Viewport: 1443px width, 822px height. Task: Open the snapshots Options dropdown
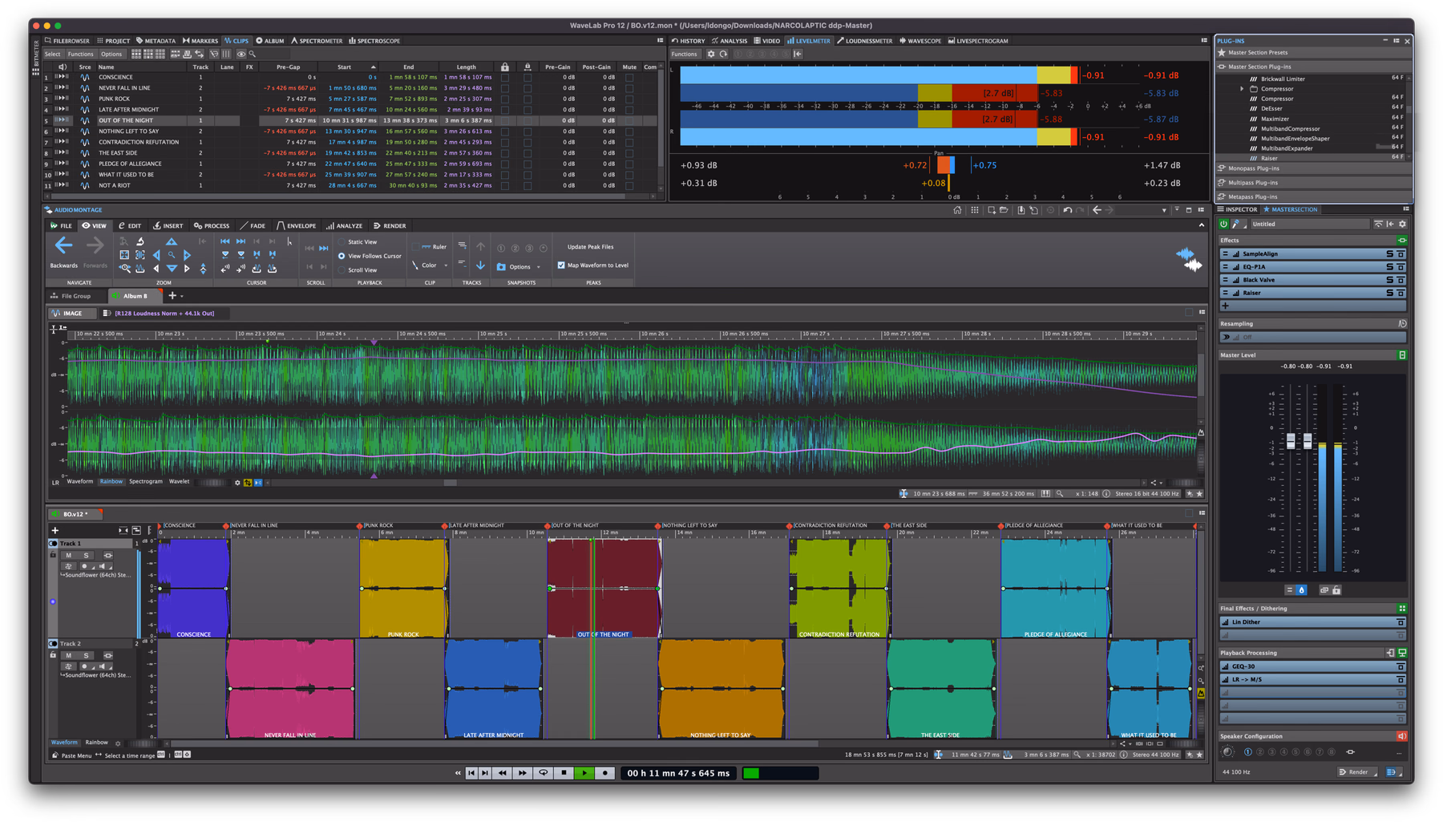click(x=524, y=267)
